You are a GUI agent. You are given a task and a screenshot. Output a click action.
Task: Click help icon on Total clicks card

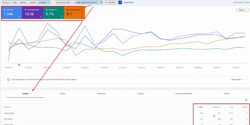click(x=19, y=16)
